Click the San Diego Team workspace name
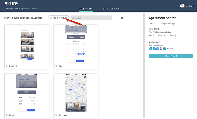197x119 pixels. coord(156,45)
